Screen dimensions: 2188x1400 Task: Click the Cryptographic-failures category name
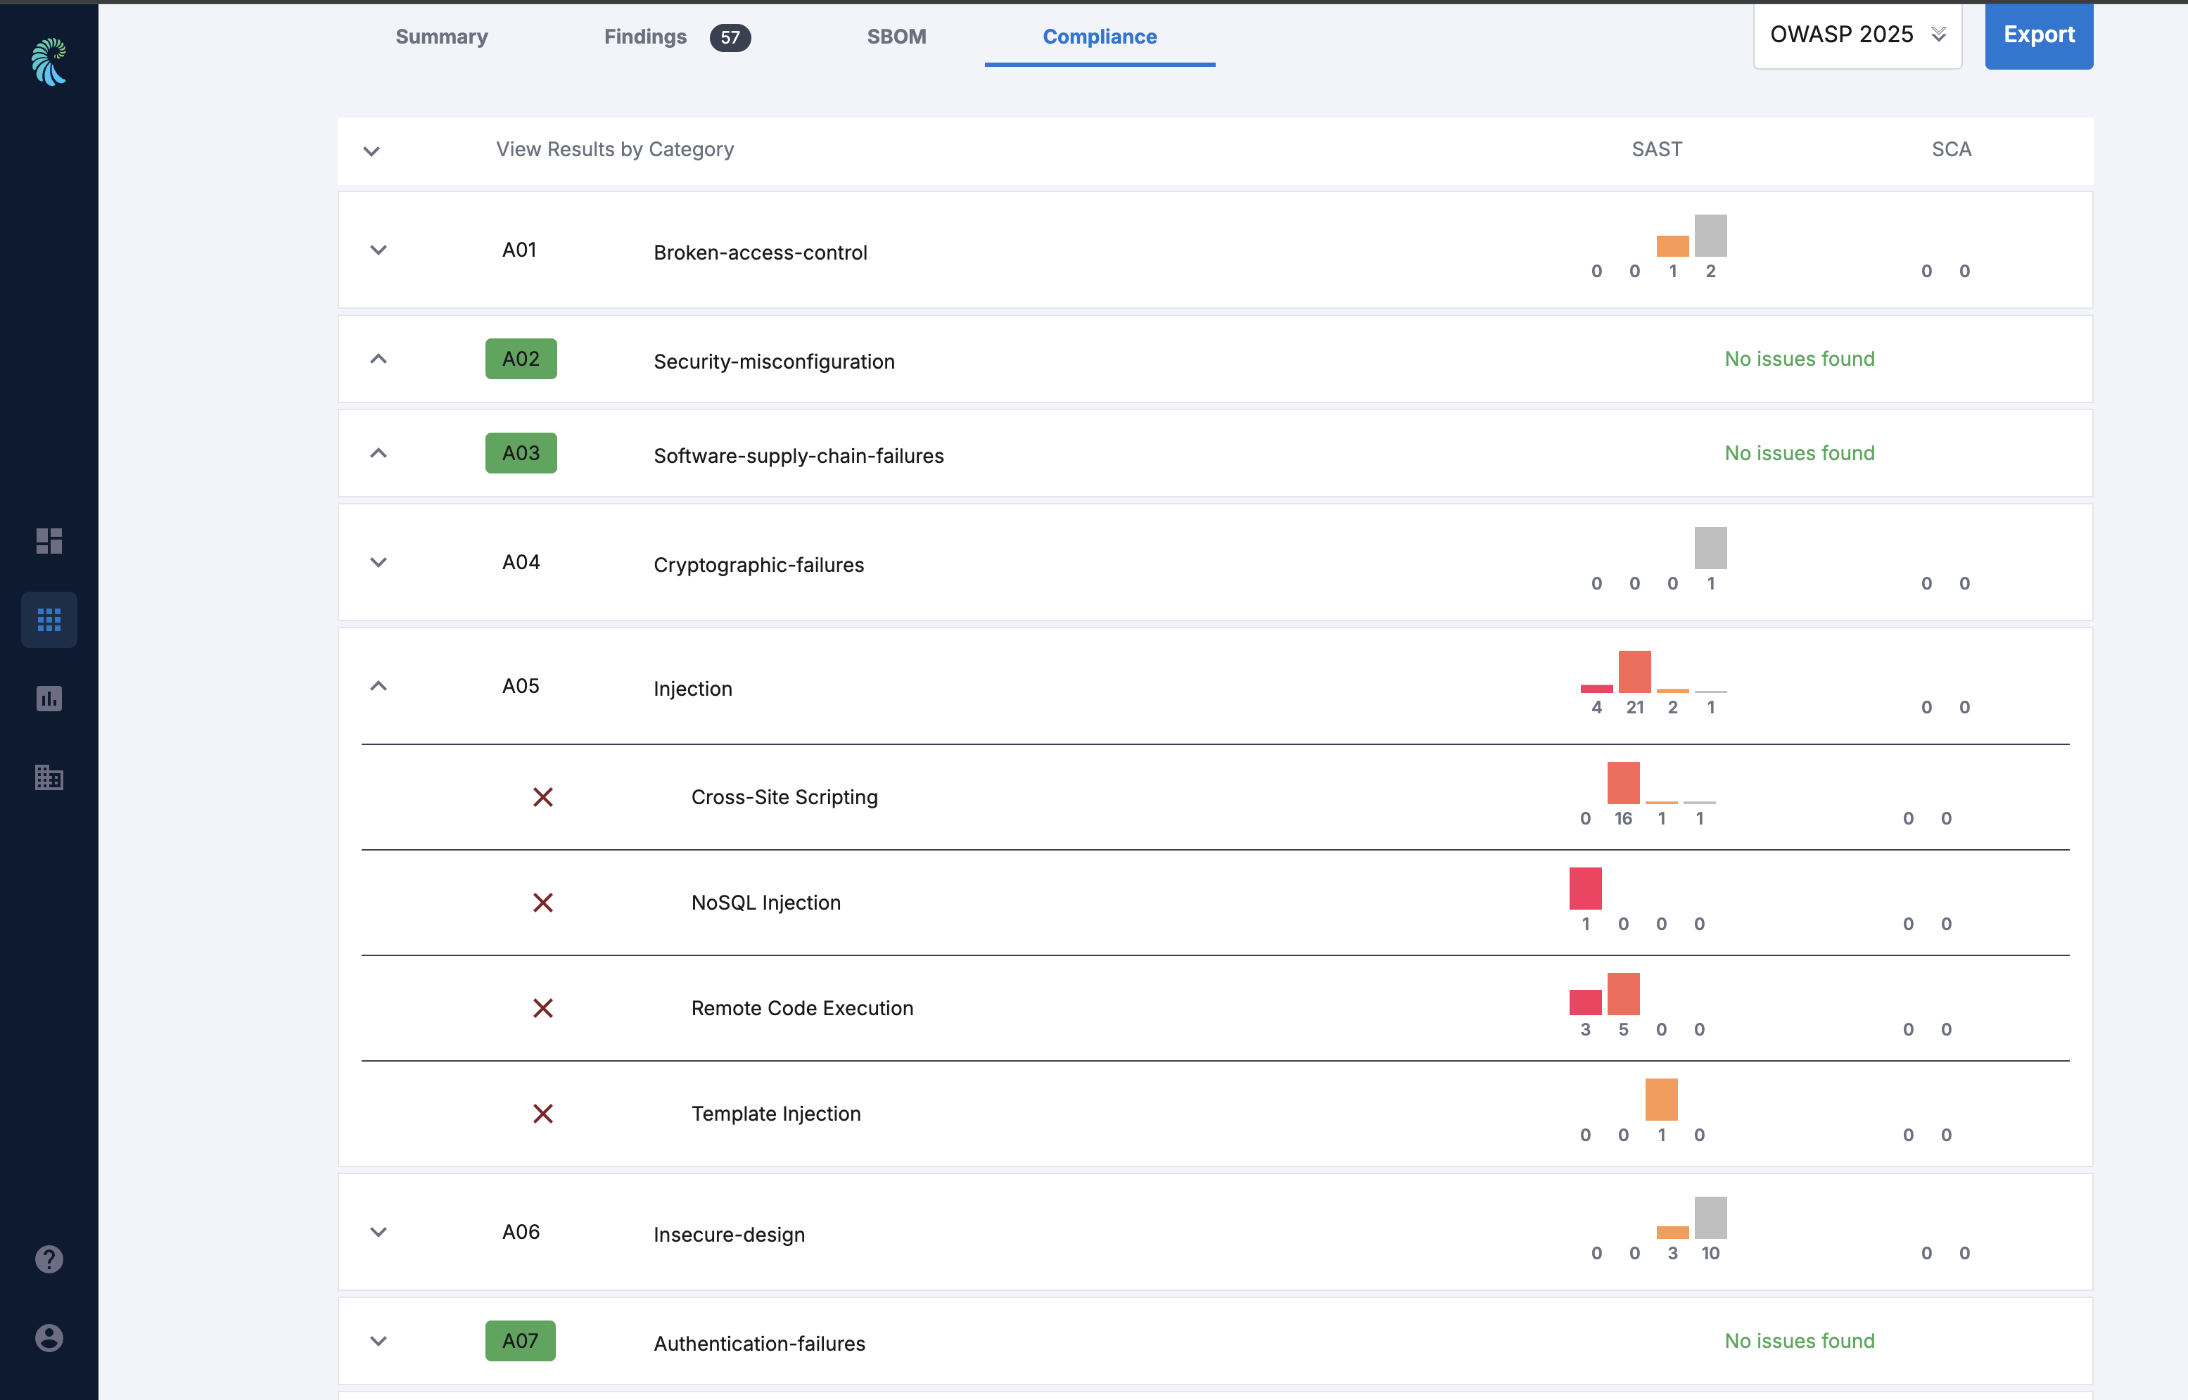pos(758,564)
